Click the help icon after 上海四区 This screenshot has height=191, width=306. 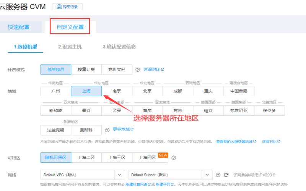174,157
